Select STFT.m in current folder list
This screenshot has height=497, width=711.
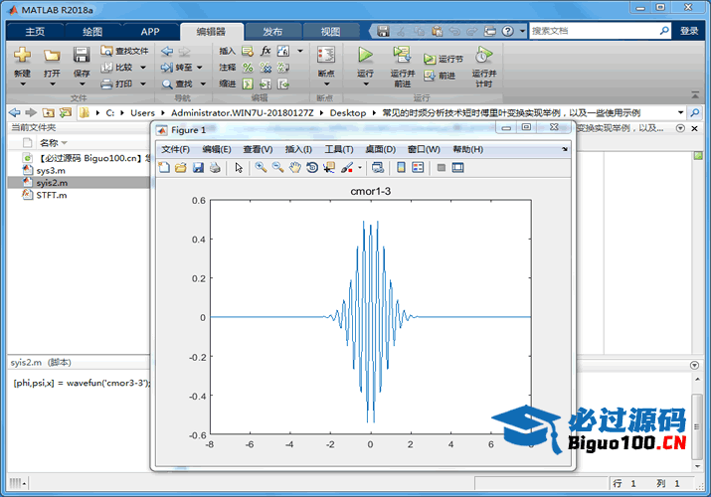click(52, 195)
